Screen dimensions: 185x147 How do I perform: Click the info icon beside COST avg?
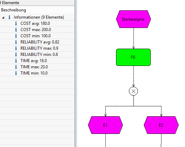coord(16,23)
